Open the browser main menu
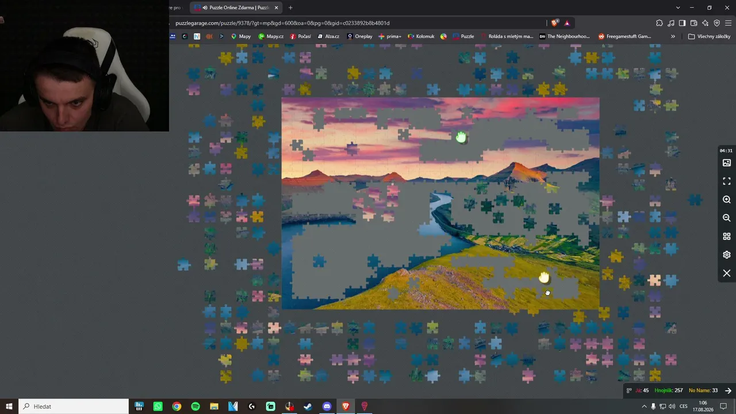The image size is (736, 414). [729, 23]
